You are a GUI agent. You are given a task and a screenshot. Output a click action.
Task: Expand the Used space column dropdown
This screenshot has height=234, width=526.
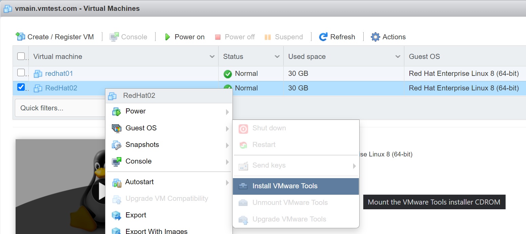tap(398, 57)
